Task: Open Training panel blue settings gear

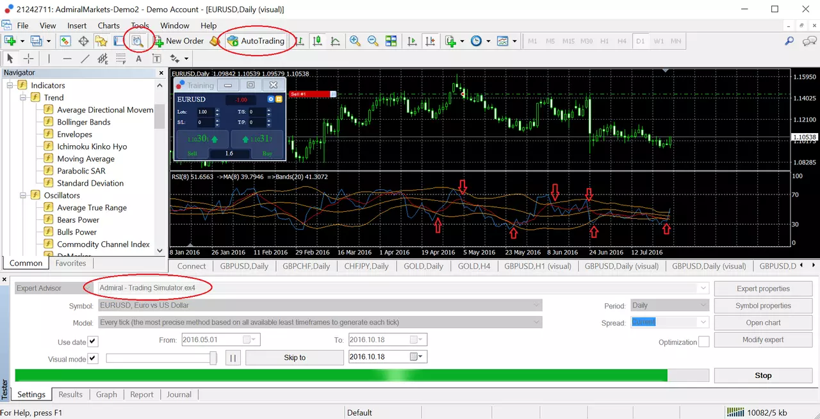Action: point(270,99)
